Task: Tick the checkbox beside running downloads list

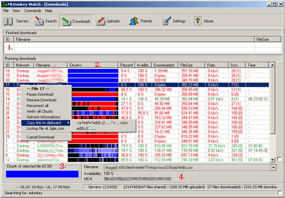Action: pyautogui.click(x=279, y=159)
